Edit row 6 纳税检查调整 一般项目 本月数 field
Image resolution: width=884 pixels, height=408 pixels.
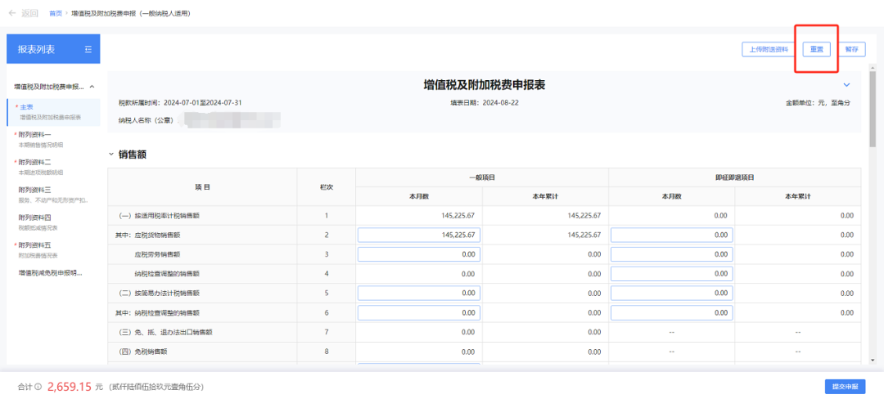coord(419,313)
